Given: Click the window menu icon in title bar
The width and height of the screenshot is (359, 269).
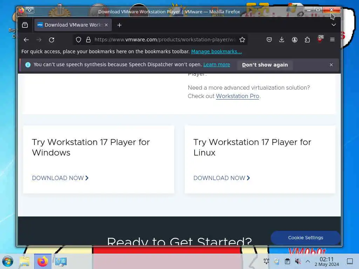Looking at the screenshot, I should [x=21, y=10].
